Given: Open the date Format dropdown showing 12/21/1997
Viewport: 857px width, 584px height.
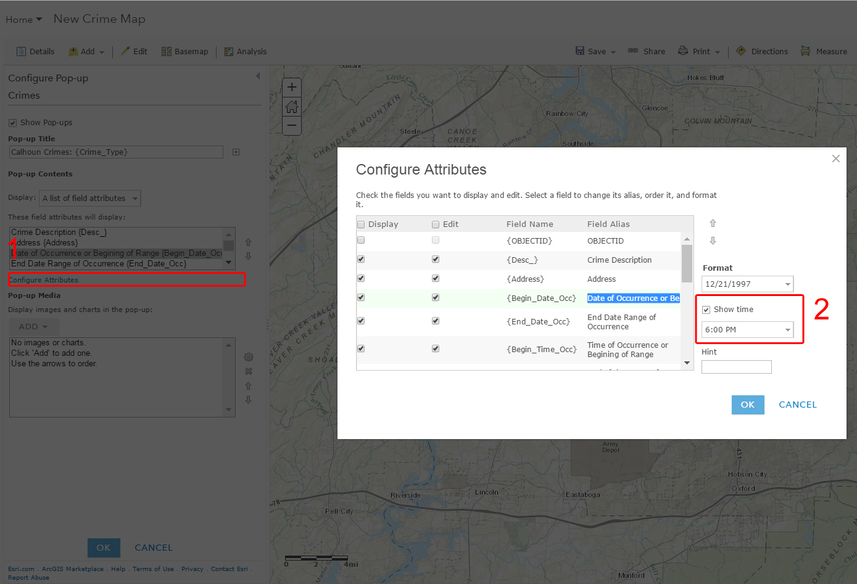Looking at the screenshot, I should pyautogui.click(x=747, y=284).
